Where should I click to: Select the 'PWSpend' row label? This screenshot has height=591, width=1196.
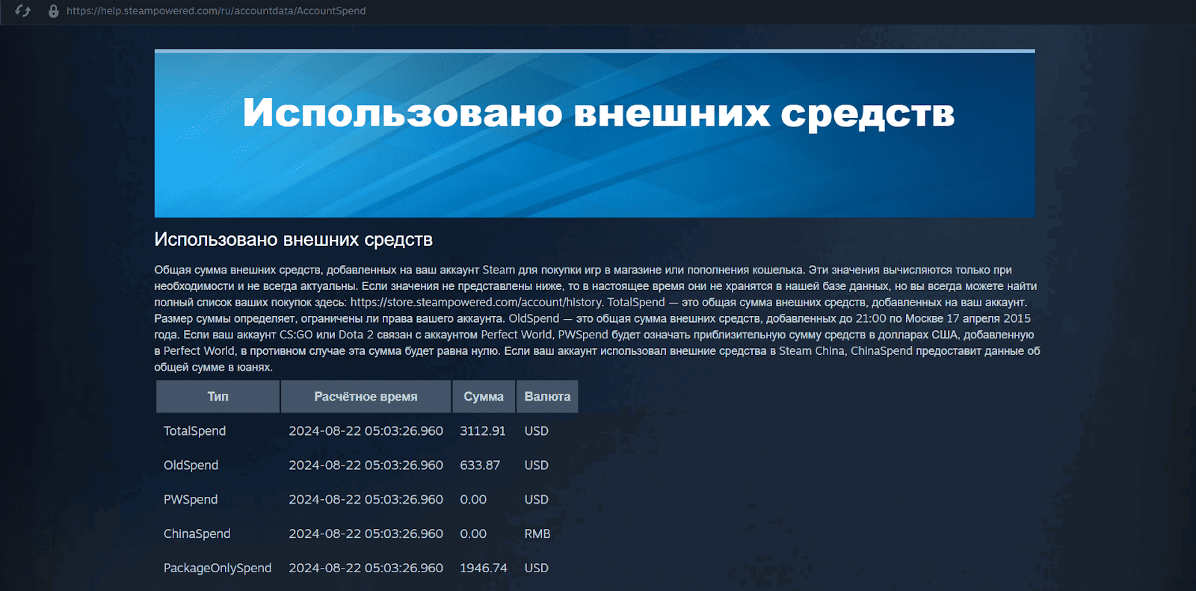(x=191, y=500)
